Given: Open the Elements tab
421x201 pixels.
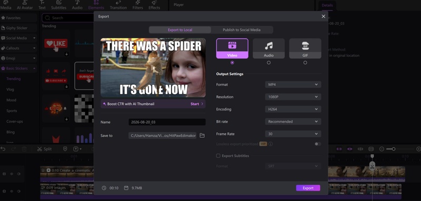Looking at the screenshot, I should (x=96, y=5).
